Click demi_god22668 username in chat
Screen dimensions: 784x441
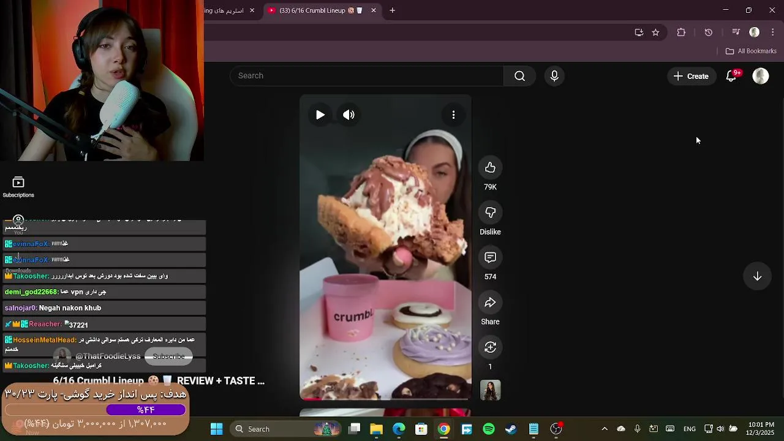31,292
